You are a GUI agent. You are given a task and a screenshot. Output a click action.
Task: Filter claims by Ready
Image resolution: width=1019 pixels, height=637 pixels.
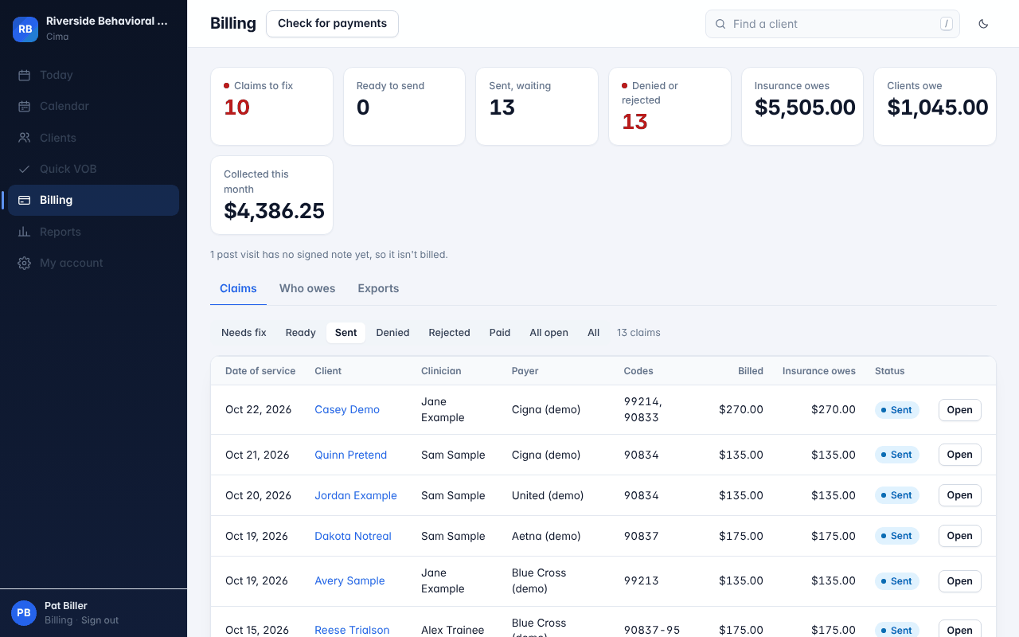pos(301,333)
